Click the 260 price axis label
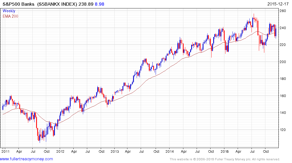The image size is (292, 163). click(283, 11)
